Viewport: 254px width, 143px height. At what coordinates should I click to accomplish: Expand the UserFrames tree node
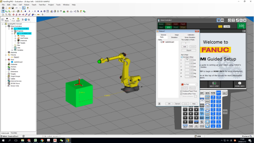click(15, 38)
